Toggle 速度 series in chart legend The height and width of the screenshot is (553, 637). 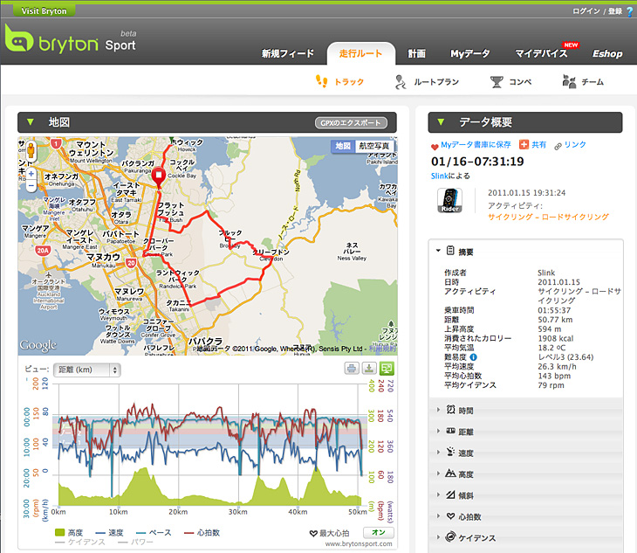[109, 532]
